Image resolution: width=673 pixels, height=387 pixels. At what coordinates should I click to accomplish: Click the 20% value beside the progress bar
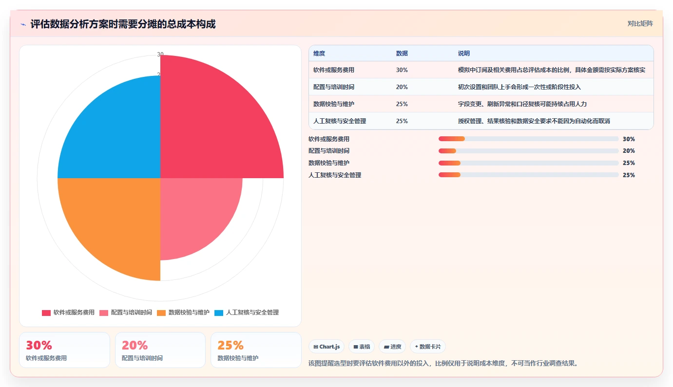coord(629,151)
